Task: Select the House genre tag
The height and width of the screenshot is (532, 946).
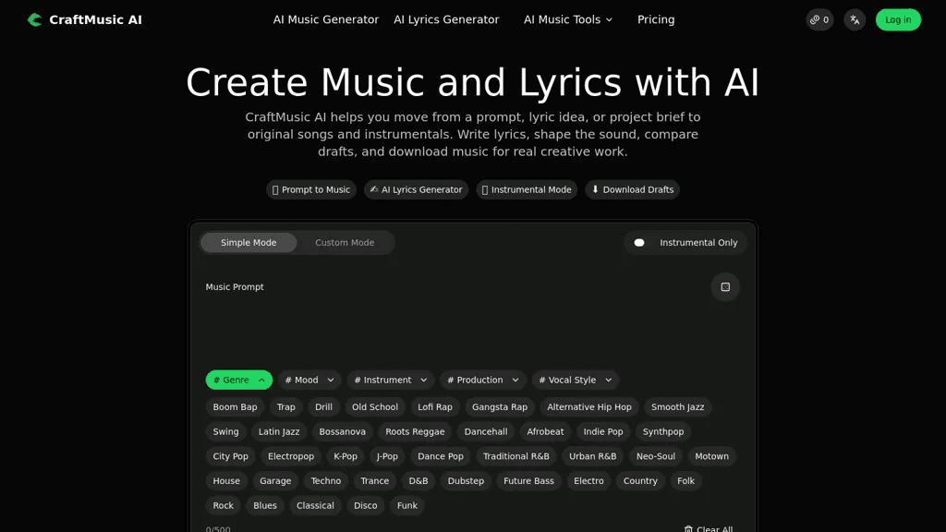Action: pos(226,481)
